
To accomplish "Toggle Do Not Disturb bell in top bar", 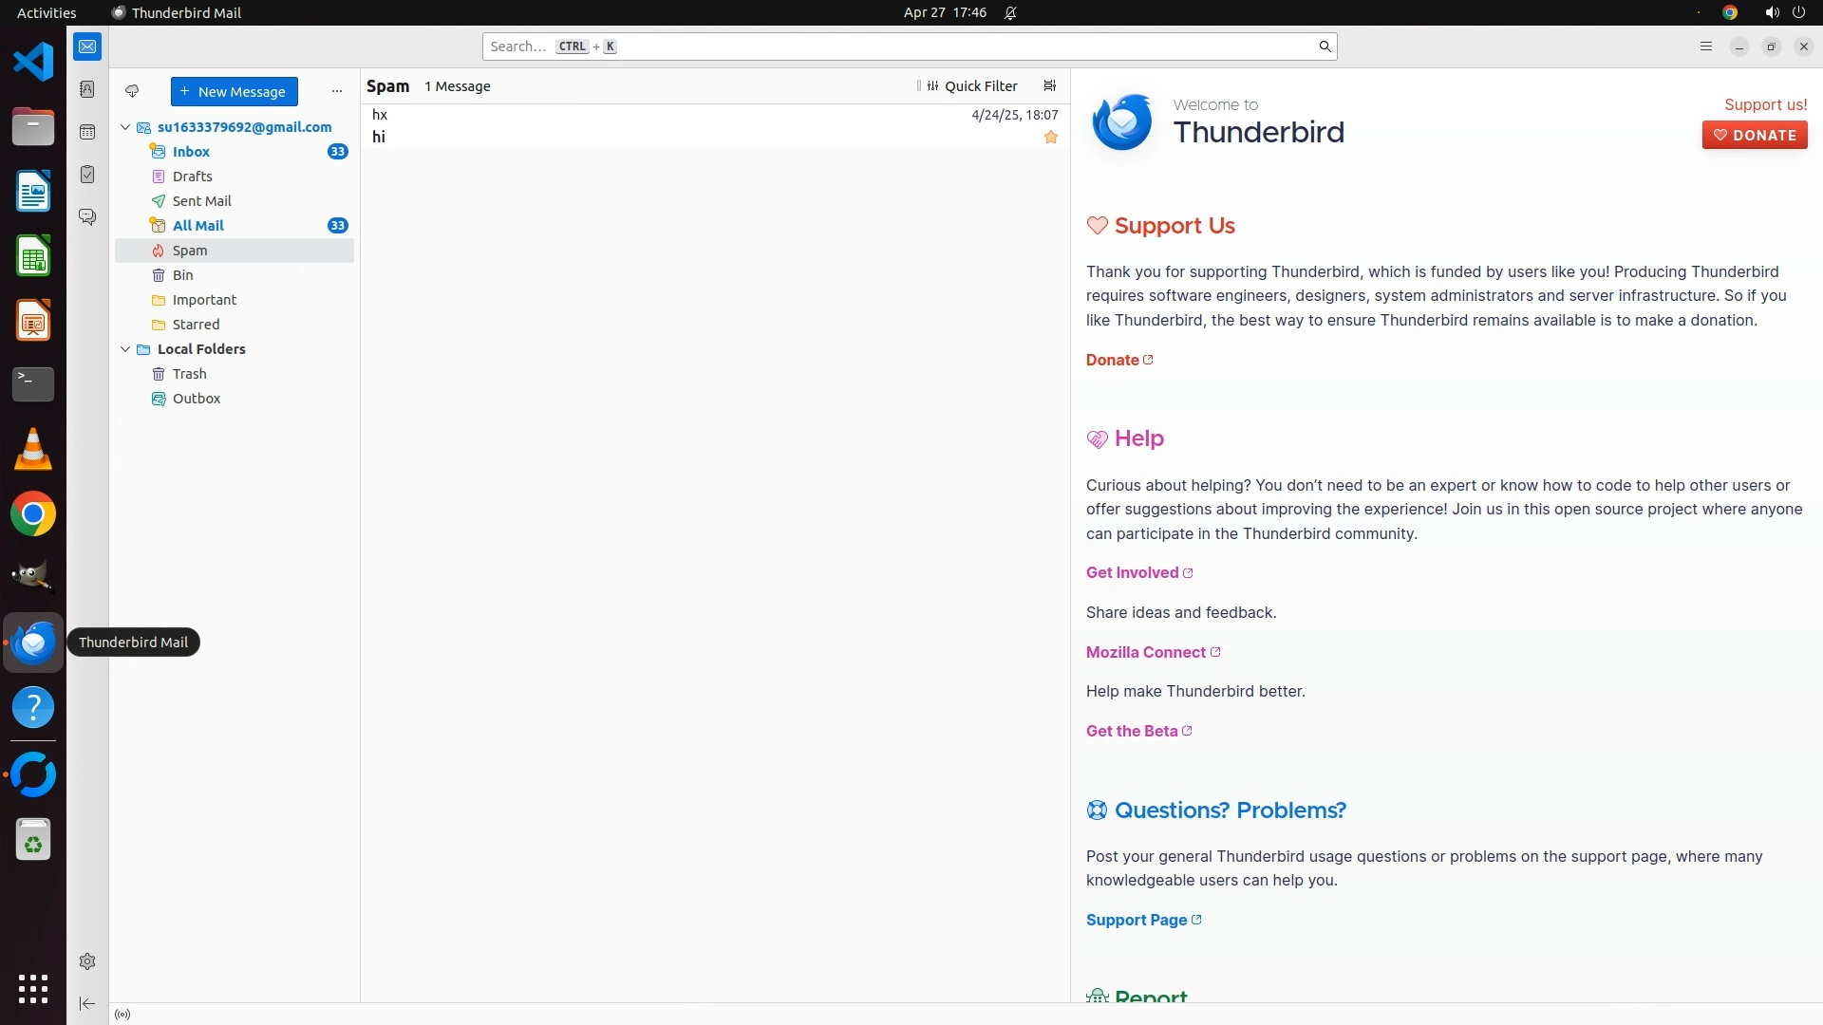I will pos(1010,12).
